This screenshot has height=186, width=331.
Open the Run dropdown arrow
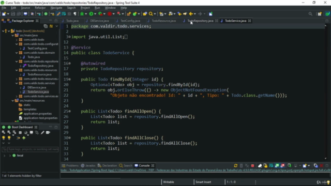(95, 14)
